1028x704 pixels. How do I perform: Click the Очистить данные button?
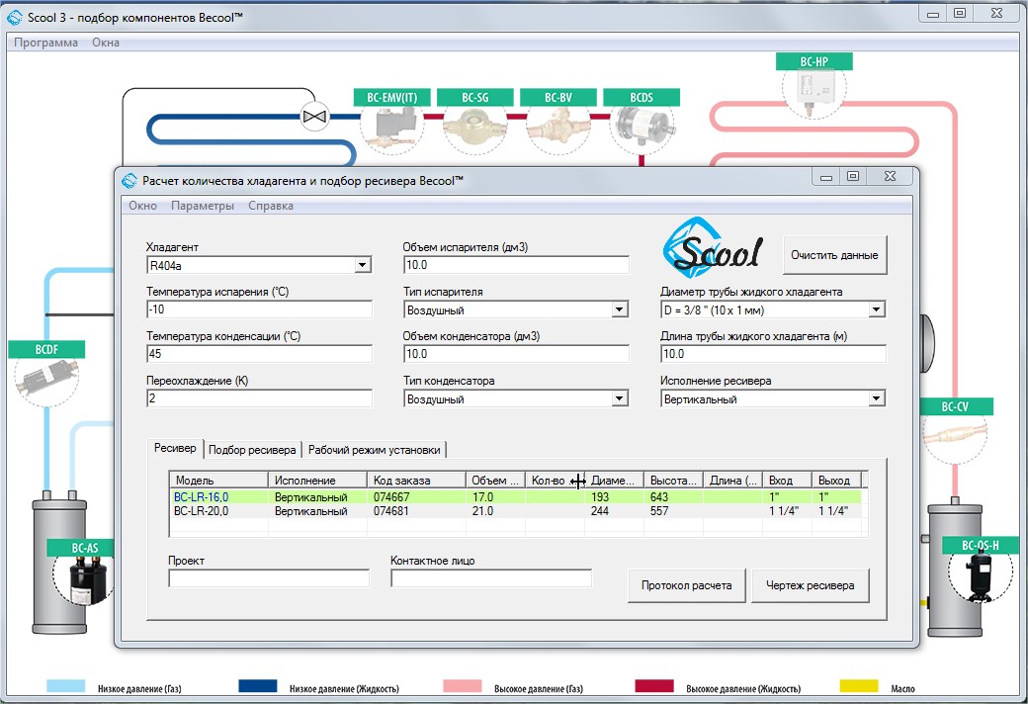[834, 254]
